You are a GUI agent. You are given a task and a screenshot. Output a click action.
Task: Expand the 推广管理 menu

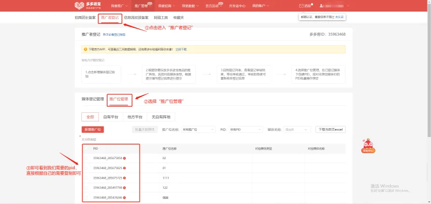coord(142,6)
